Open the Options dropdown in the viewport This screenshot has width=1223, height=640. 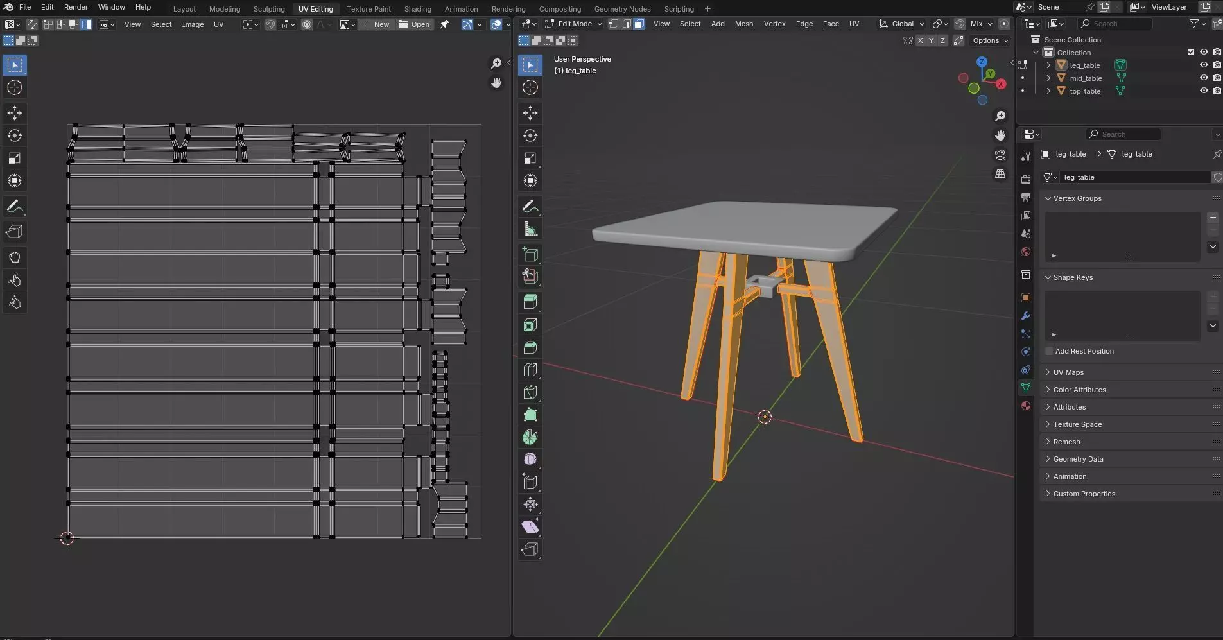(990, 40)
